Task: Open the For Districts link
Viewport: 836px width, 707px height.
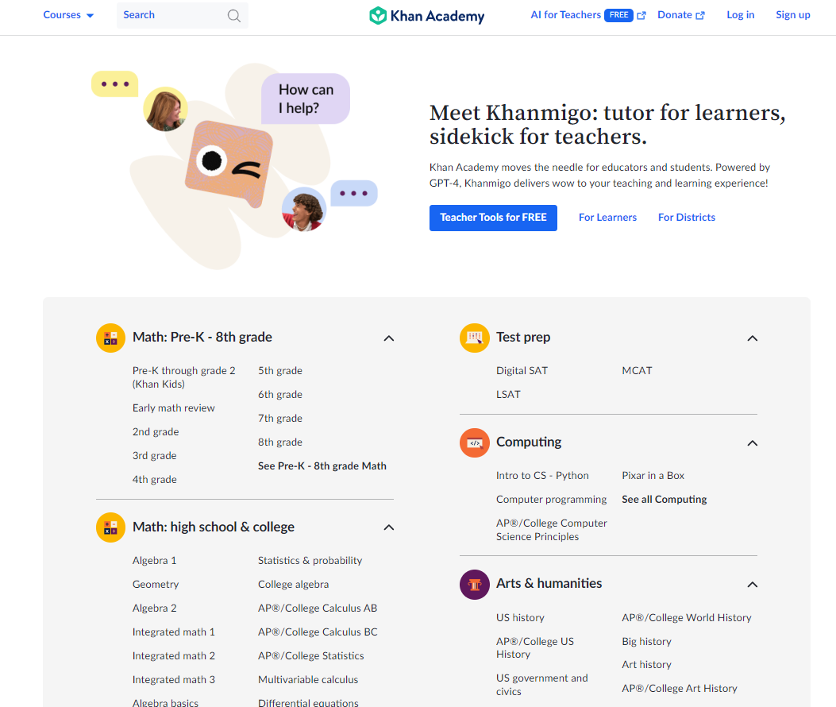Action: 687,218
